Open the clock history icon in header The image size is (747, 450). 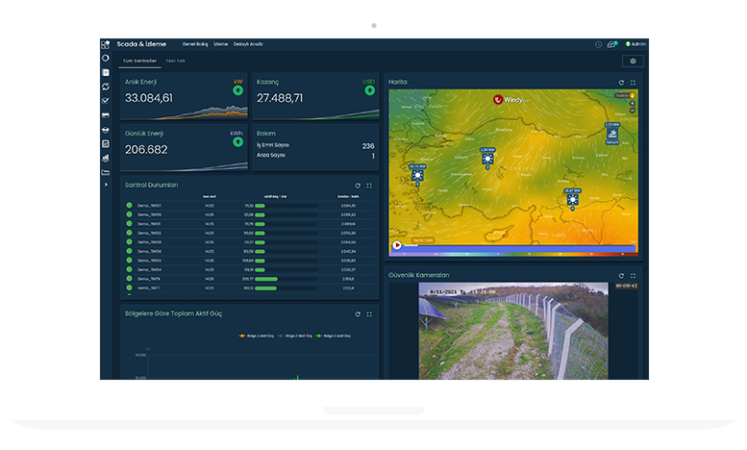point(598,44)
